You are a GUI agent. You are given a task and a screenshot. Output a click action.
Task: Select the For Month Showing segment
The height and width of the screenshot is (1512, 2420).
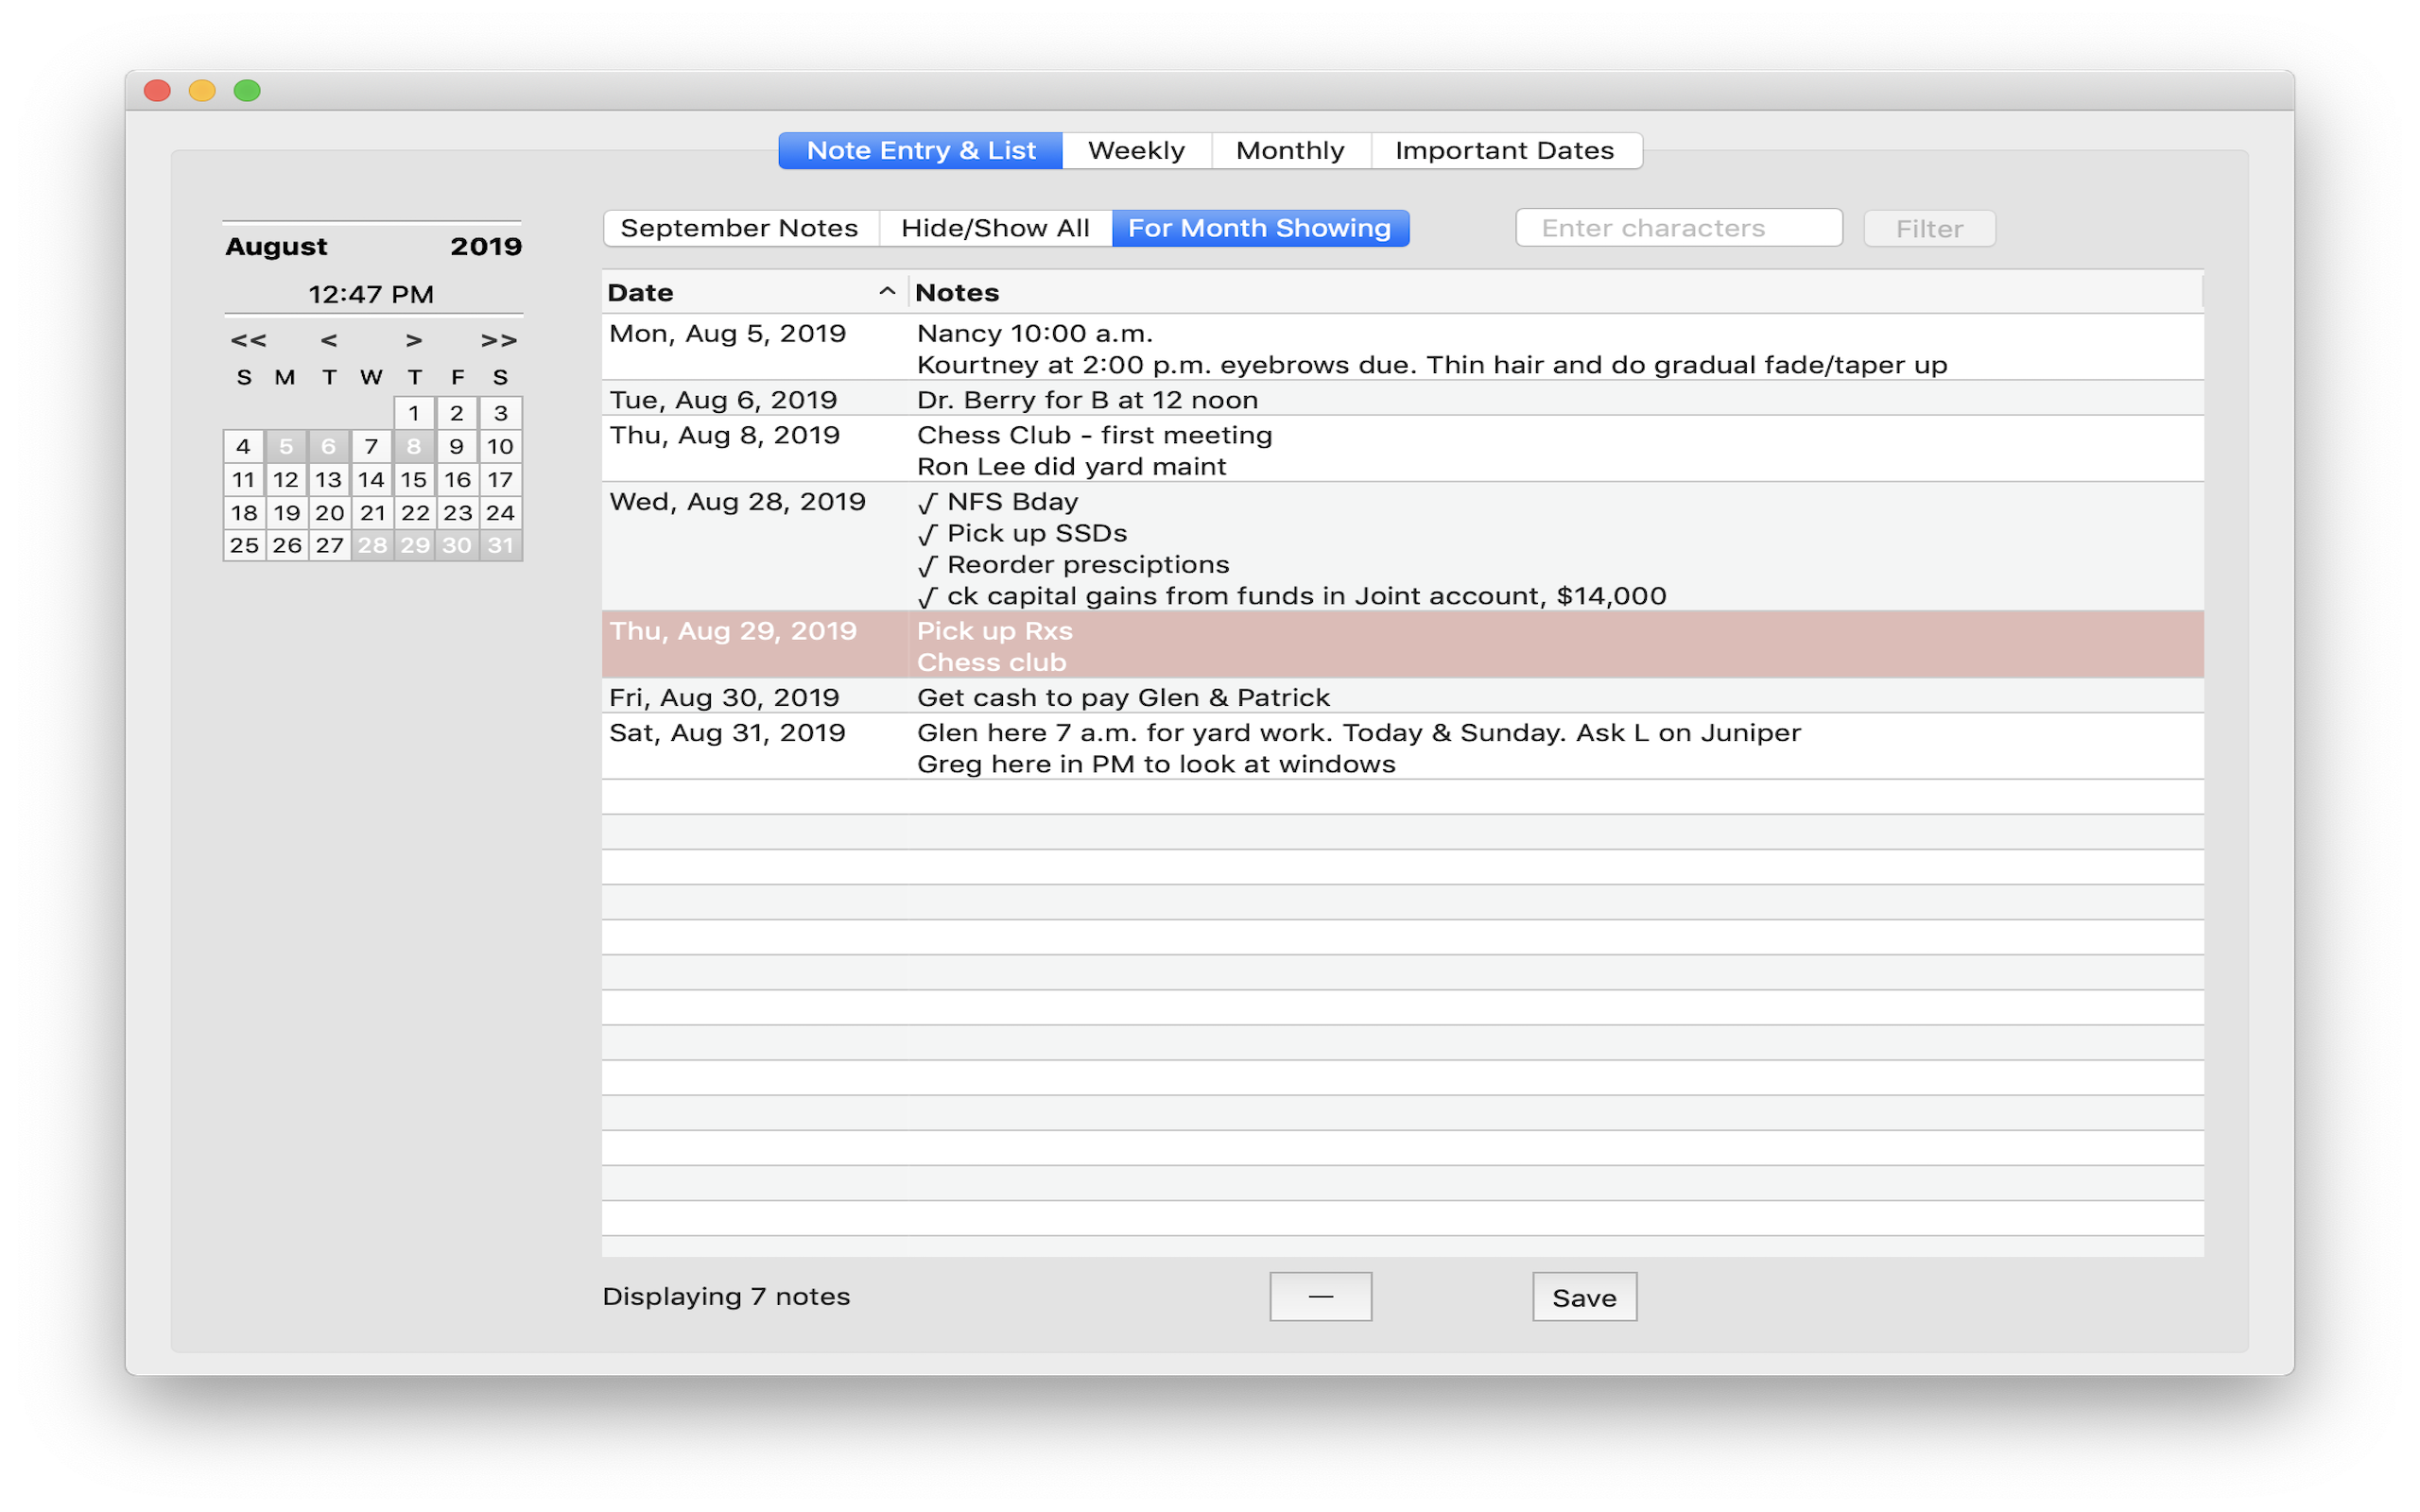pyautogui.click(x=1259, y=228)
